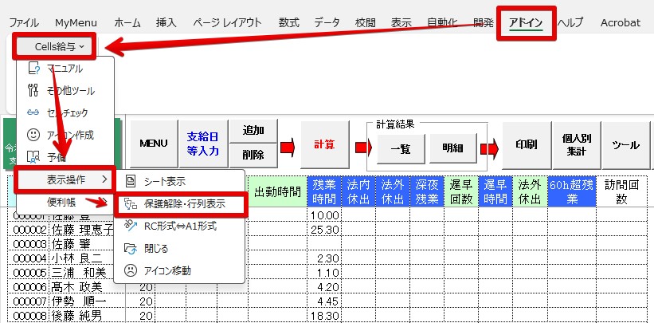Click the シート表示 sheet icon
654x323 pixels.
pyautogui.click(x=131, y=182)
